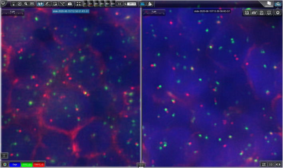Screen dimensions: 283x168
Task: Click the right viewer scale bar
Action: pyautogui.click(x=154, y=12)
